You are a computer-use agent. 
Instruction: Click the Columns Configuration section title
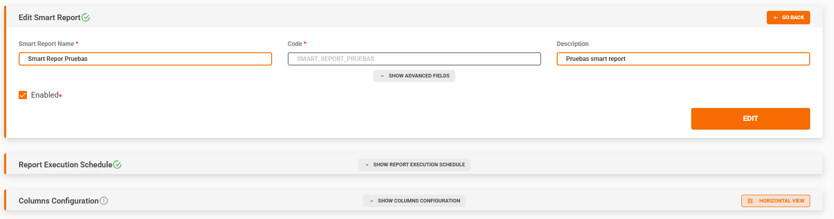58,201
